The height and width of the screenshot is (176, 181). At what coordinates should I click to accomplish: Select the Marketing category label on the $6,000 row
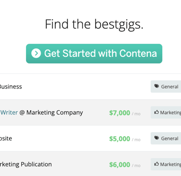(x=170, y=164)
